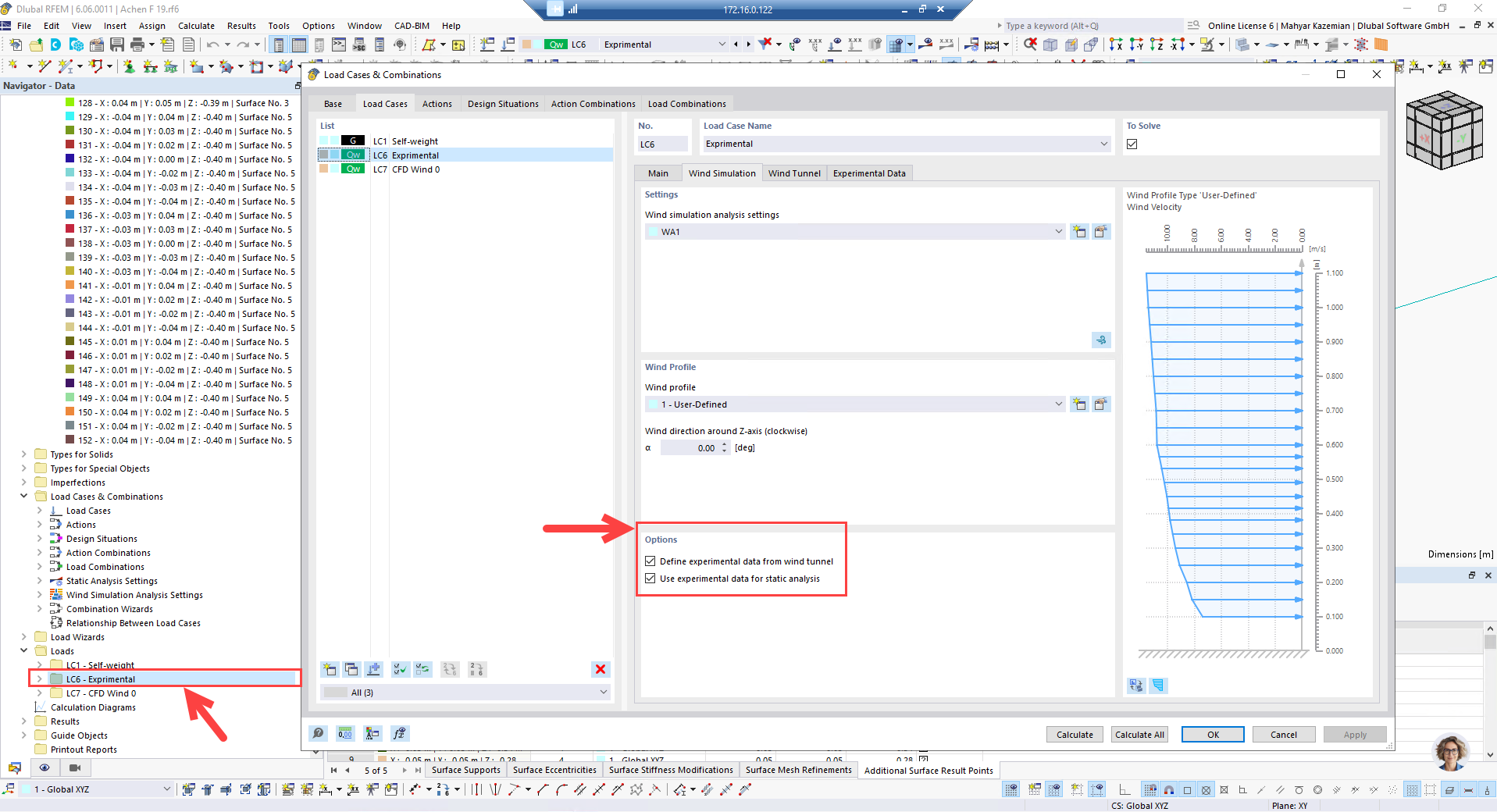The width and height of the screenshot is (1497, 812).
Task: Uncheck the To Solve checkbox
Action: 1132,144
